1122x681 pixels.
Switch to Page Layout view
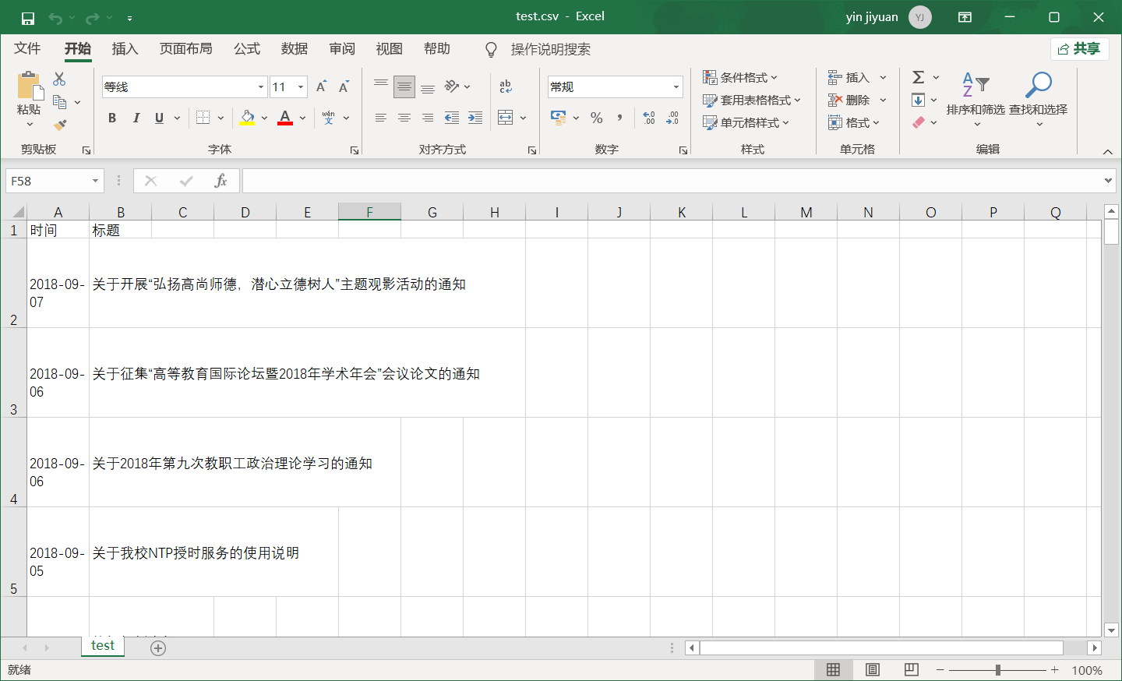[873, 670]
